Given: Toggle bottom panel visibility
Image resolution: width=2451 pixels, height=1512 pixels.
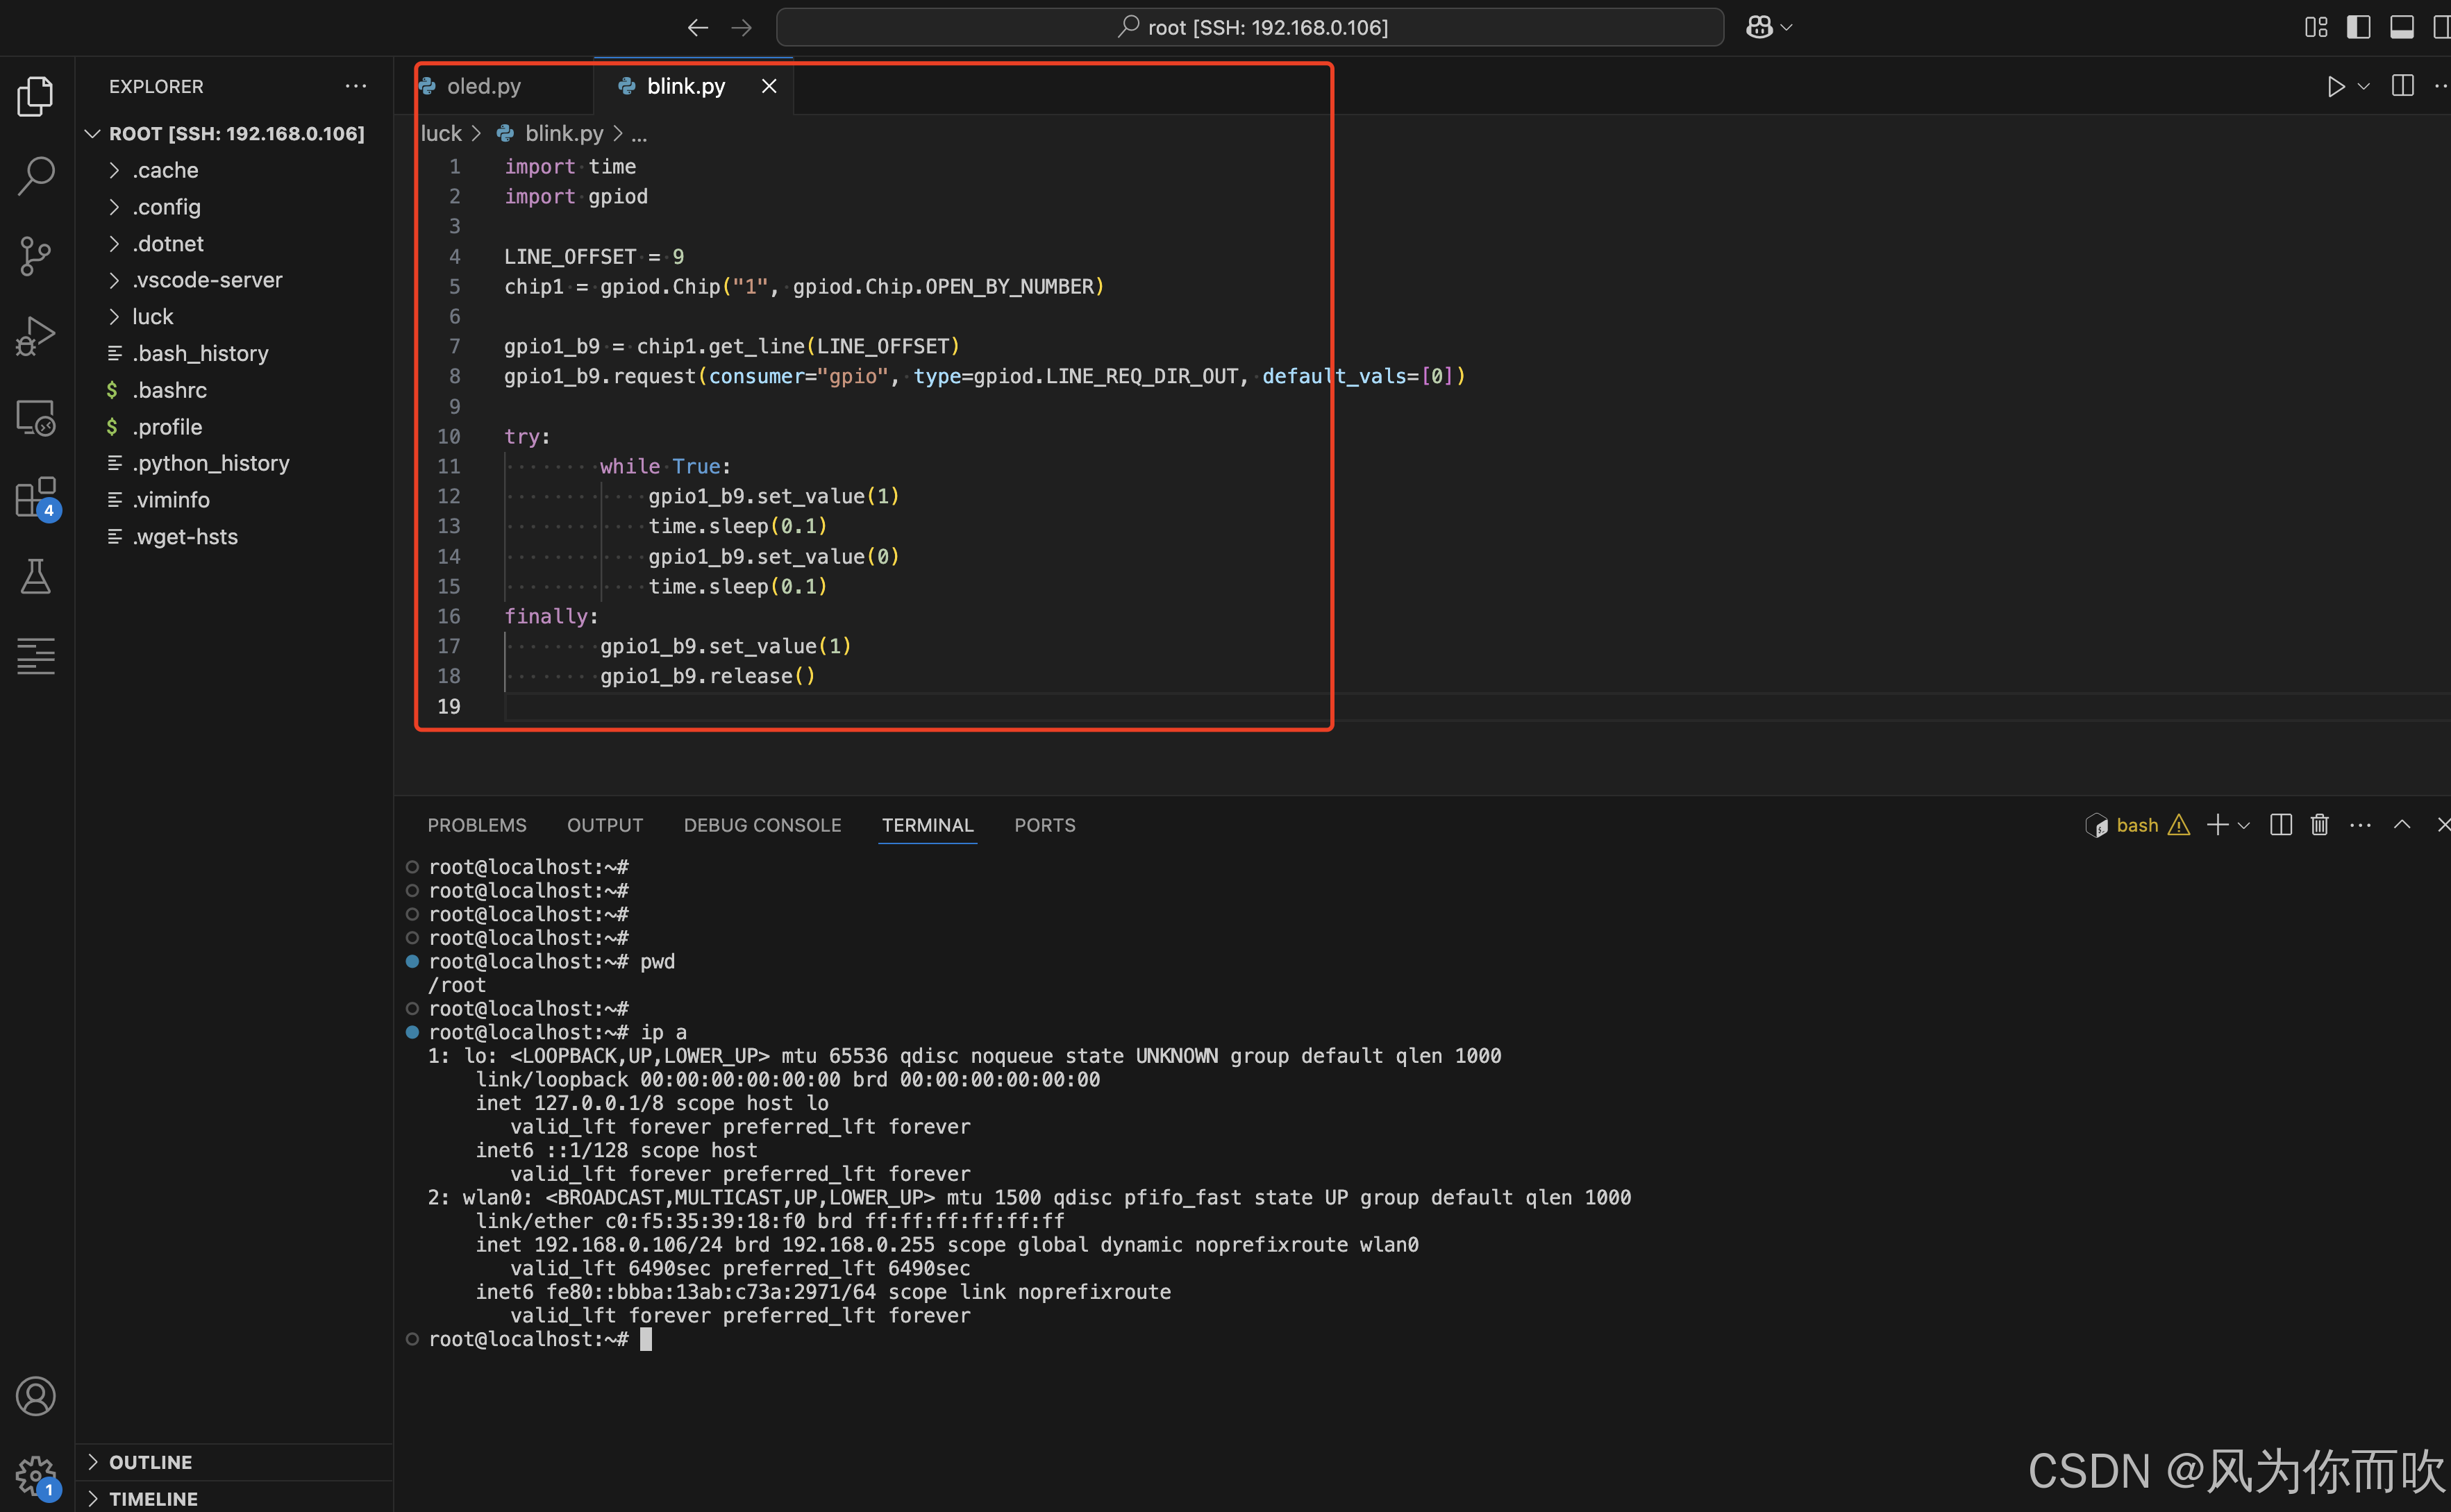Looking at the screenshot, I should click(x=2402, y=27).
